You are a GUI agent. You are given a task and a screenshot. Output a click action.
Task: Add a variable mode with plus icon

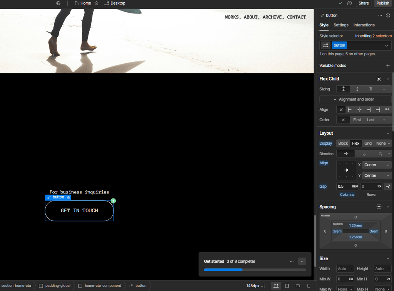[388, 66]
